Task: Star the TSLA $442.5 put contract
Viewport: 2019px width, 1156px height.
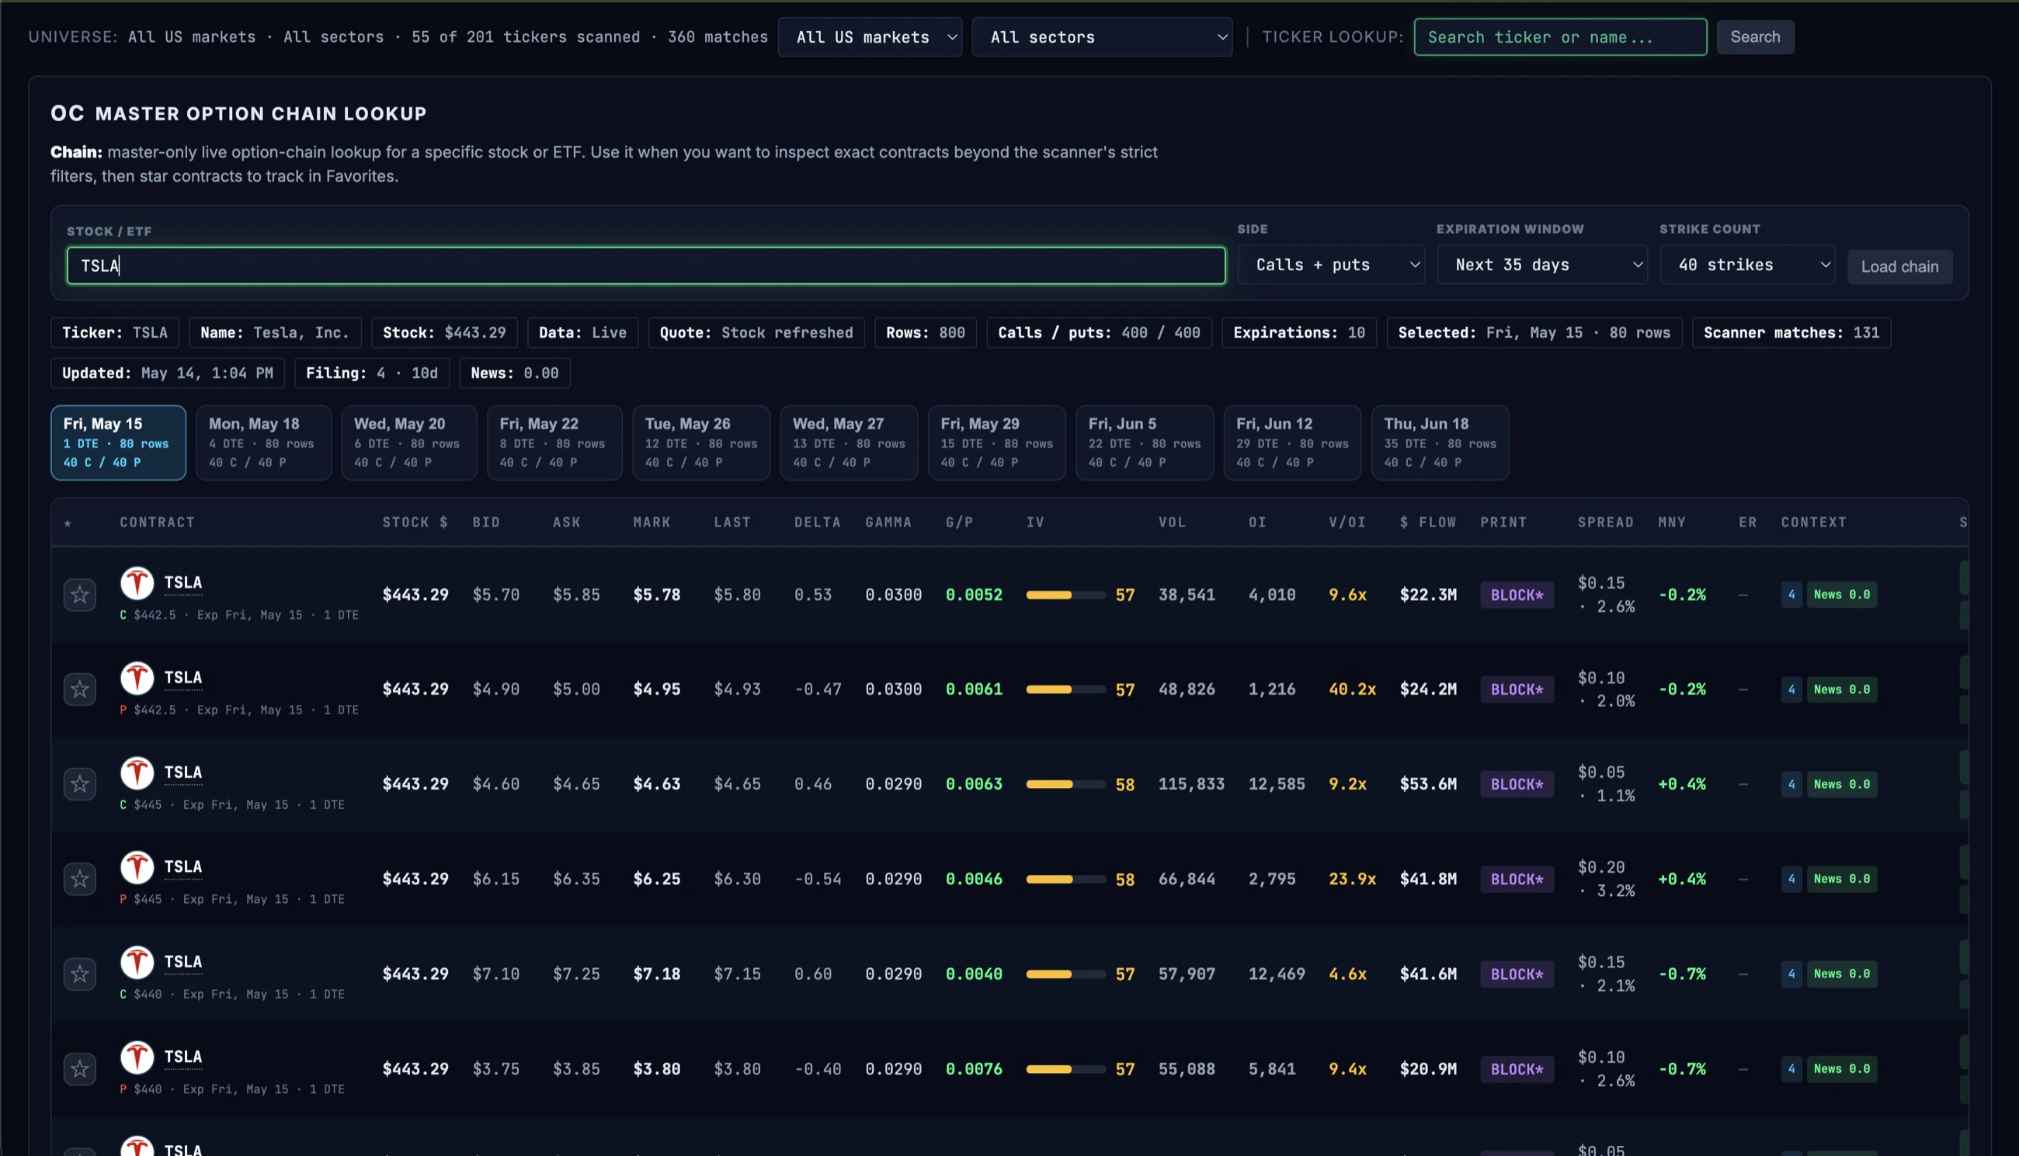Action: pos(79,689)
